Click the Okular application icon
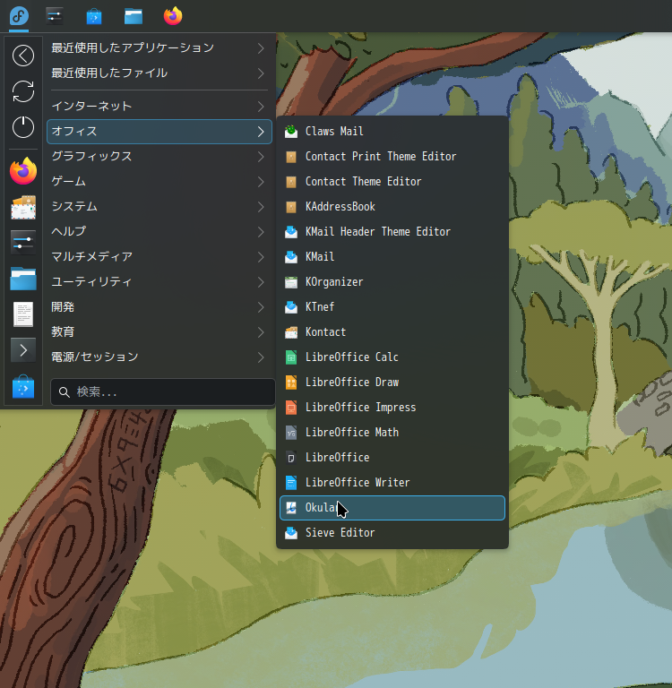 [x=291, y=508]
